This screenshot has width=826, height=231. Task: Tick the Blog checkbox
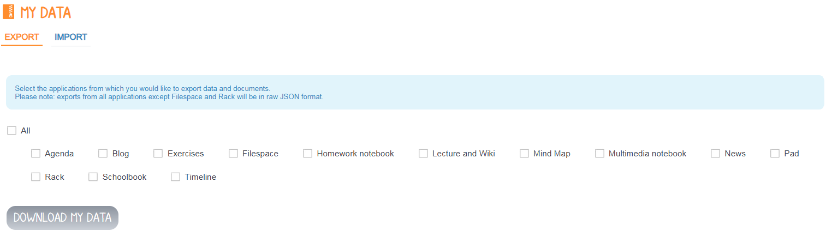click(x=103, y=154)
